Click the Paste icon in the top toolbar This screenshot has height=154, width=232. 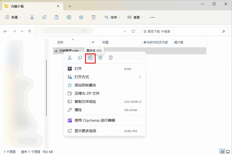56,17
